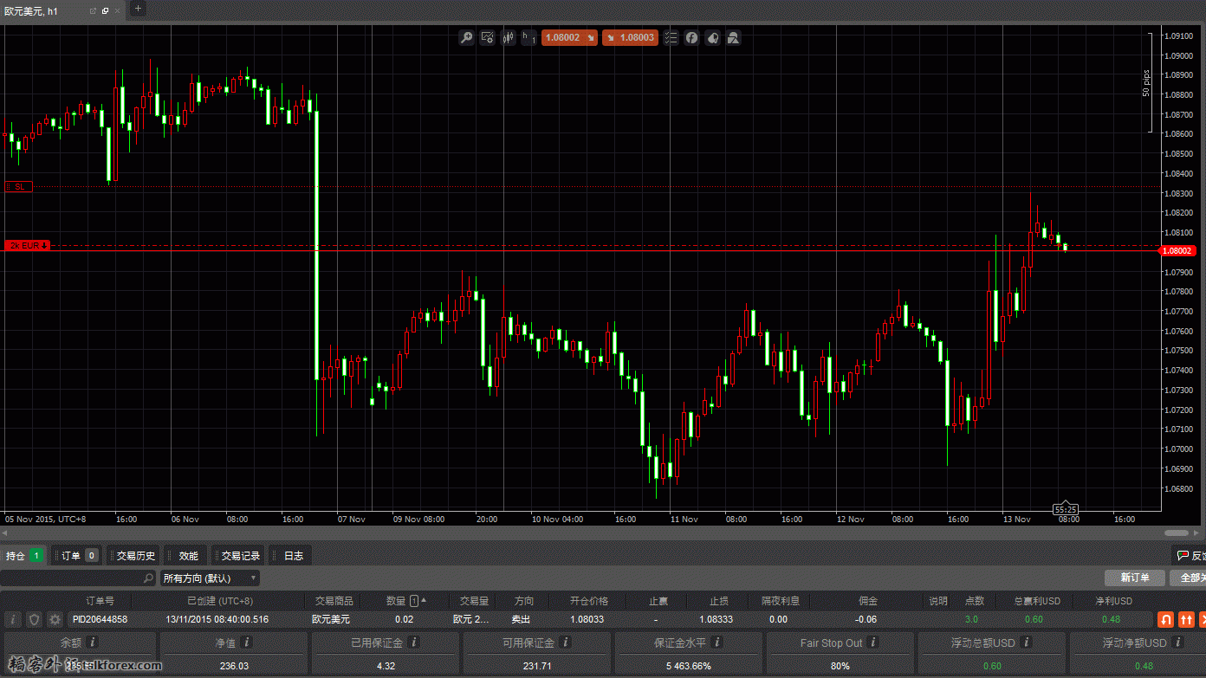Click the 净利USD column header
1206x678 pixels.
point(1114,601)
